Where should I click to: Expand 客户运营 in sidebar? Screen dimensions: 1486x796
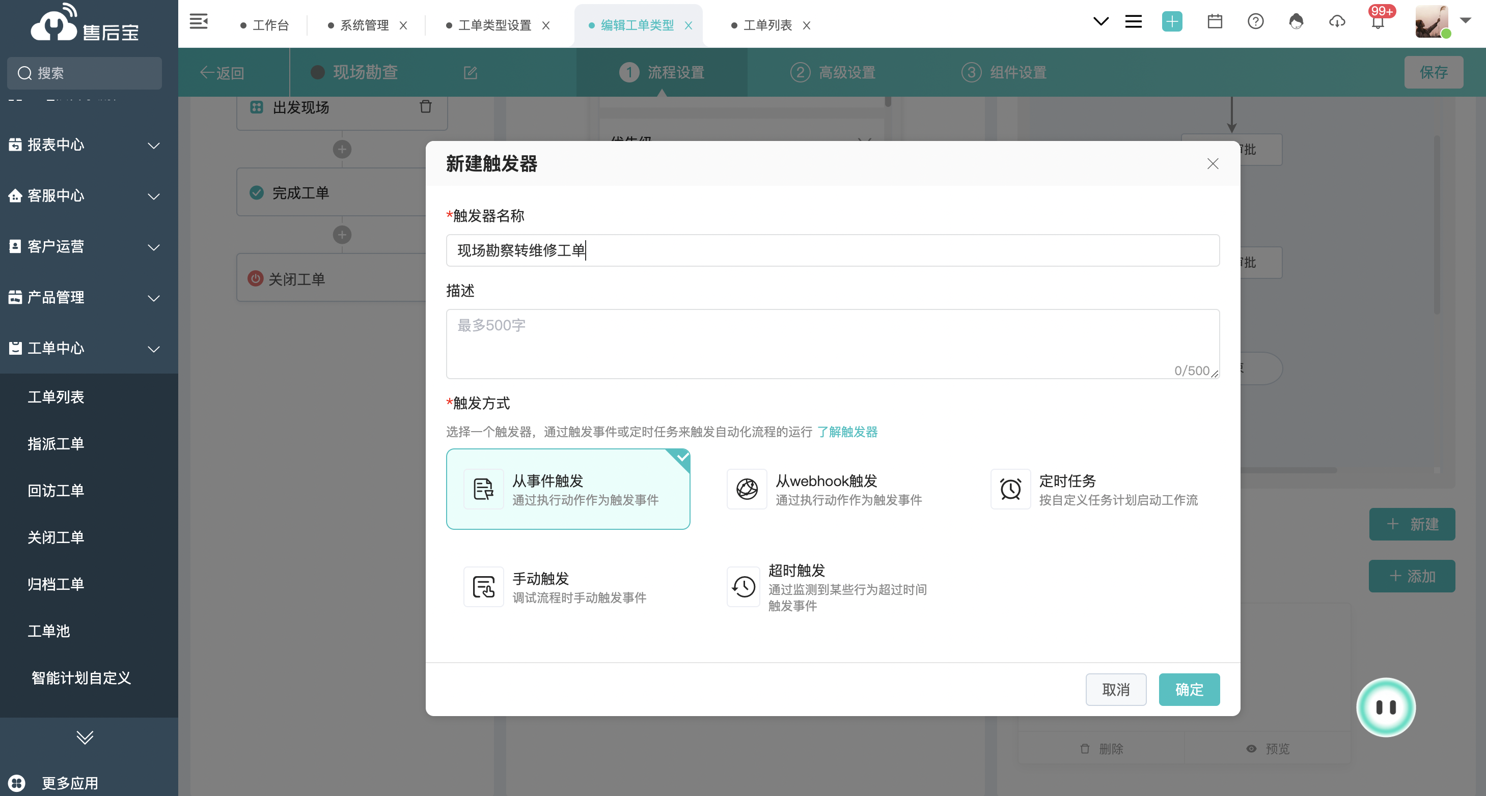89,247
